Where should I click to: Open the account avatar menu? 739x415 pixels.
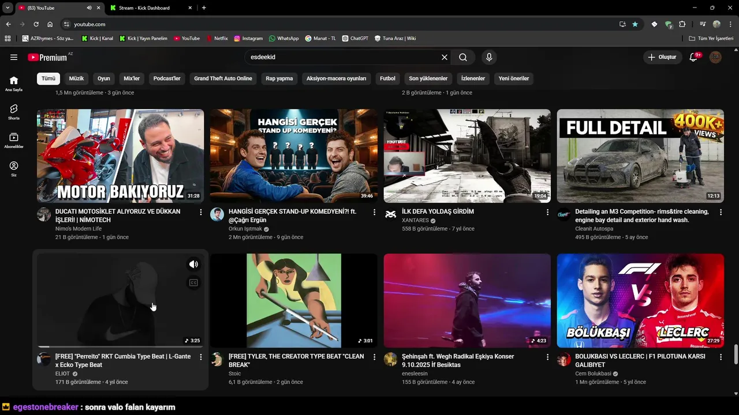715,57
